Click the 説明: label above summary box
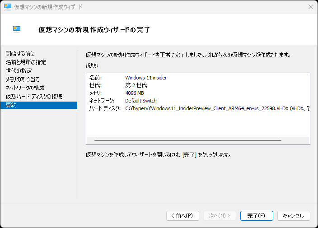The image size is (318, 228). pyautogui.click(x=92, y=65)
